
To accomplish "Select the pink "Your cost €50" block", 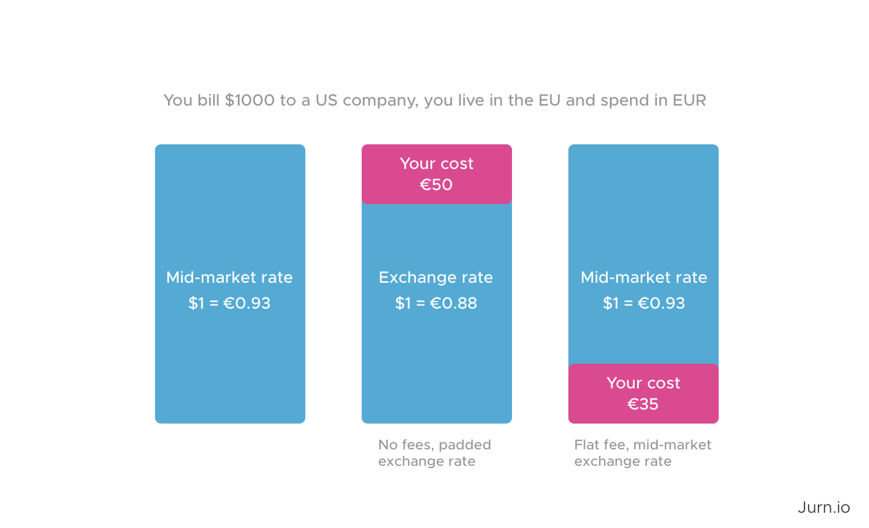I will tap(437, 174).
